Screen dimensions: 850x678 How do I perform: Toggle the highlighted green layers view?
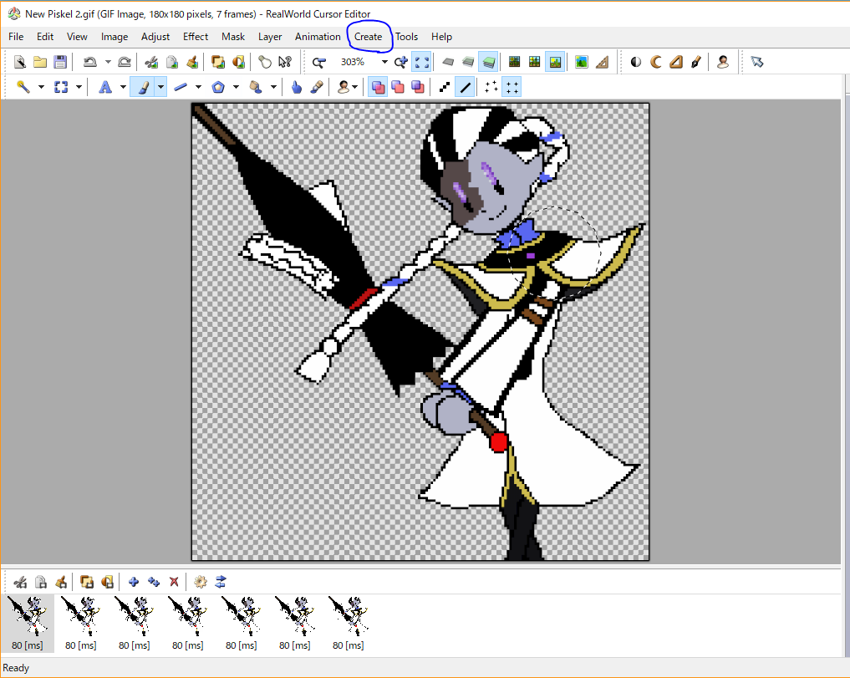pos(488,62)
